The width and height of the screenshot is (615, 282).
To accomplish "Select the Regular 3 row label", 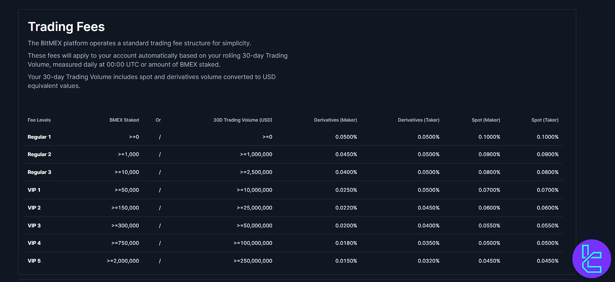I will (40, 172).
